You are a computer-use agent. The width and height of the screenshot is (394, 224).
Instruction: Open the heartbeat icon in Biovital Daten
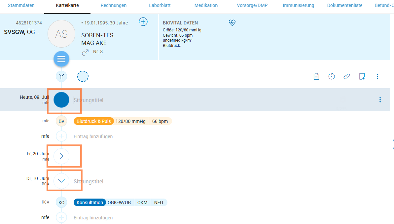click(232, 23)
